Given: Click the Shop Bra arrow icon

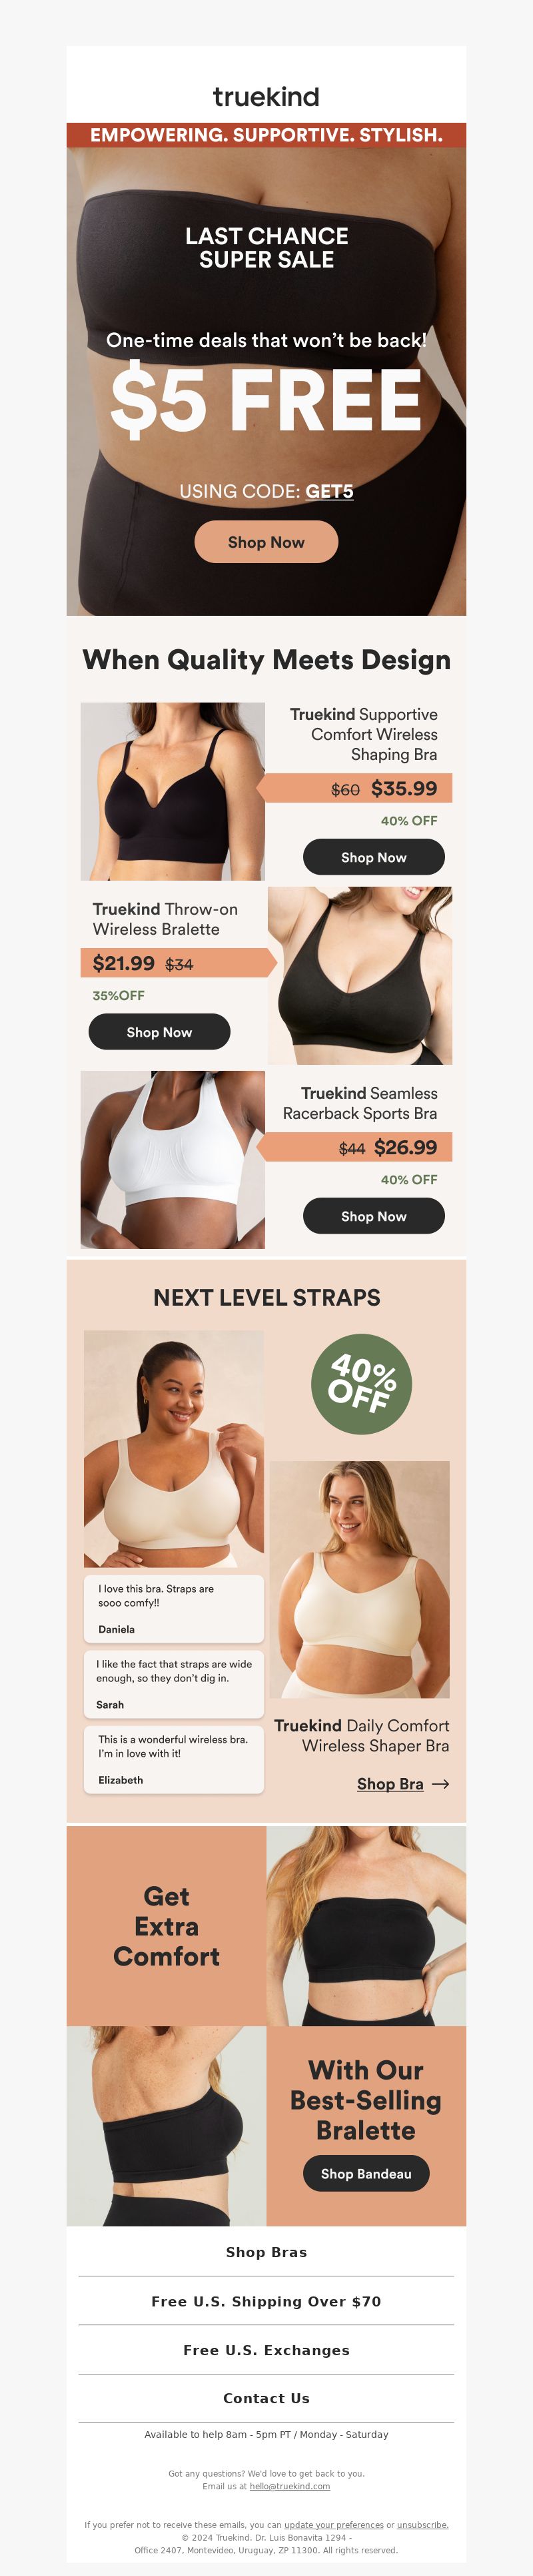Looking at the screenshot, I should coord(440,1784).
